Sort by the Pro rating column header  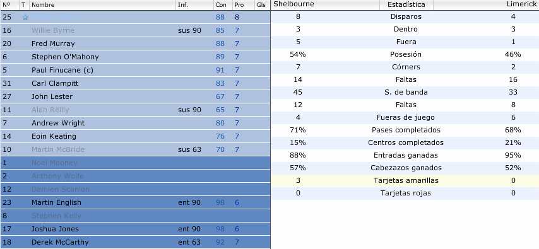[x=244, y=5]
